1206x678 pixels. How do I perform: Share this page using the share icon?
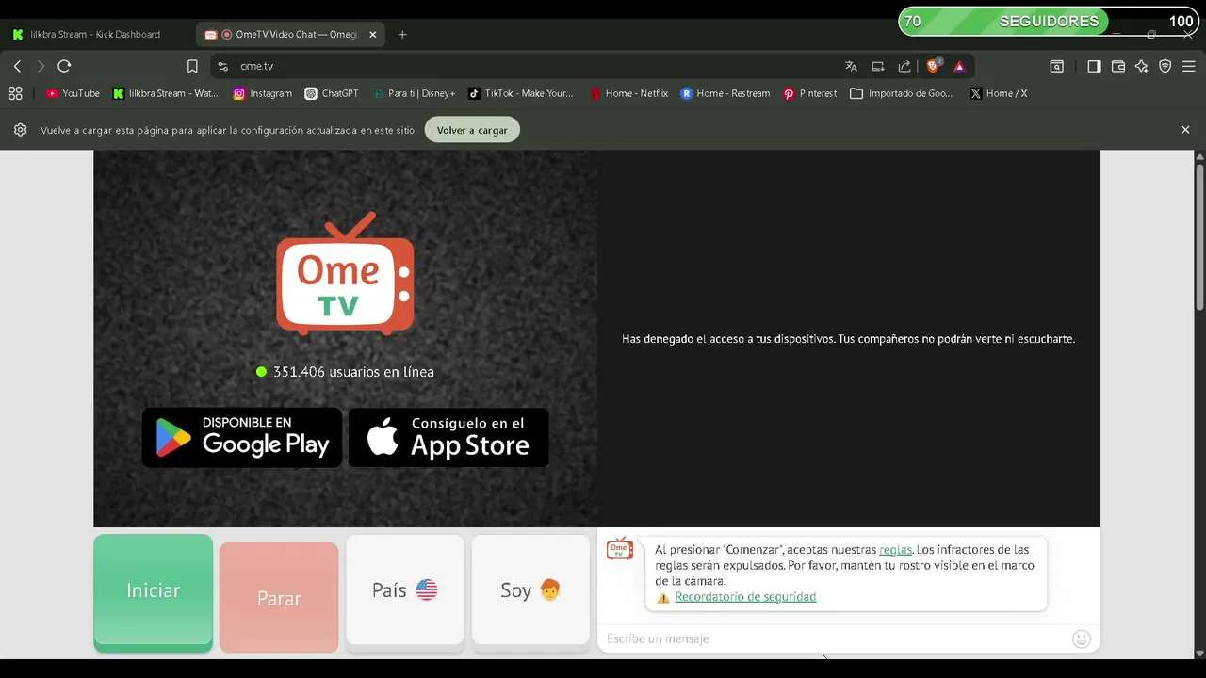pos(904,66)
